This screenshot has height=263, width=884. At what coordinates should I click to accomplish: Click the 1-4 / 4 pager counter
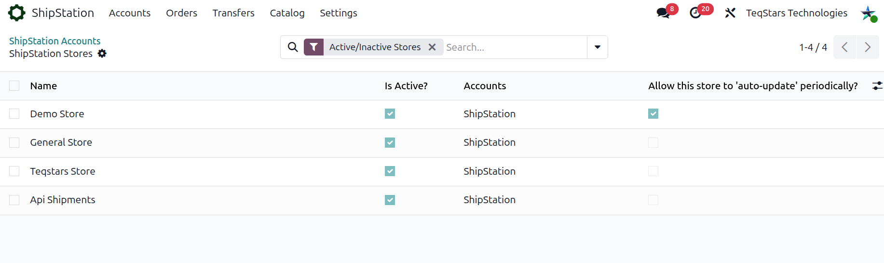point(813,47)
